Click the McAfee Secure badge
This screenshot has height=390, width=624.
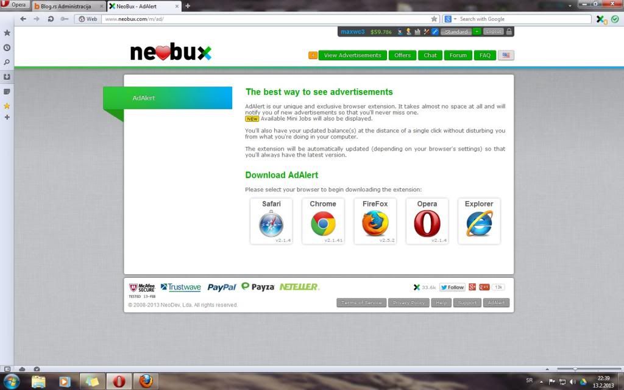click(x=142, y=290)
